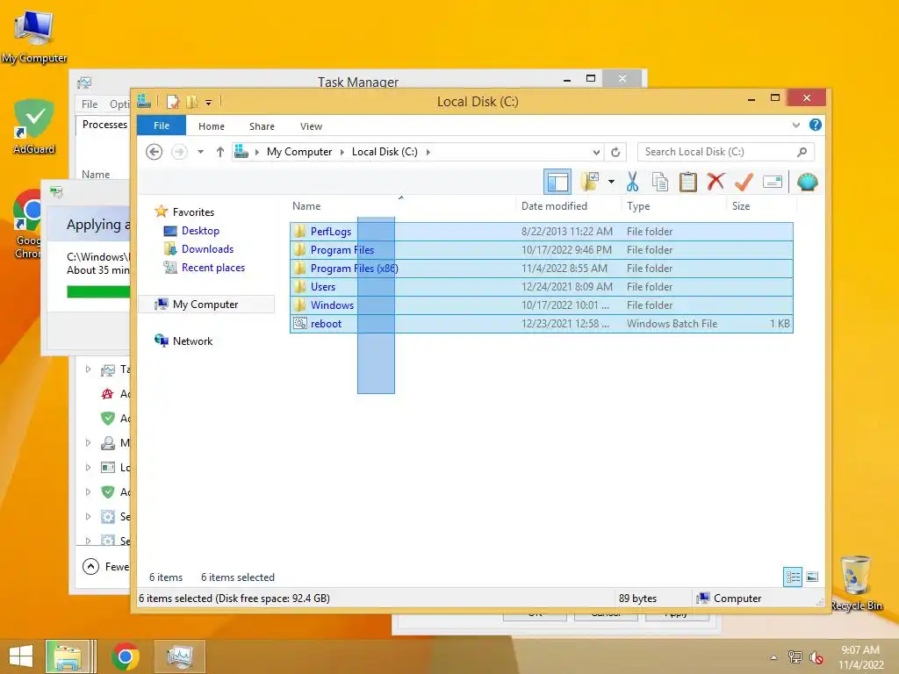Refresh the Local Disk (C:) view
The width and height of the screenshot is (899, 674).
(x=615, y=152)
